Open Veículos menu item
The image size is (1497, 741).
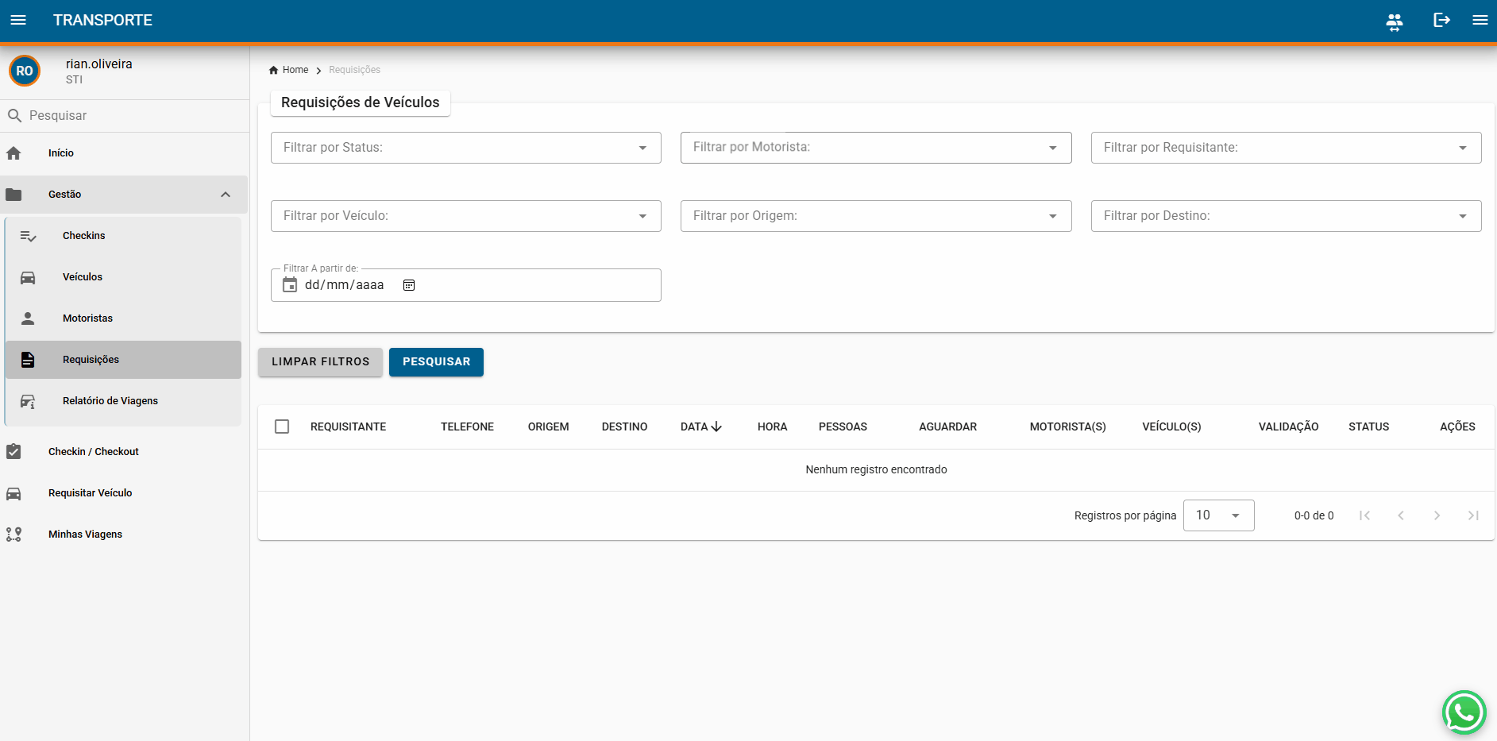tap(123, 277)
